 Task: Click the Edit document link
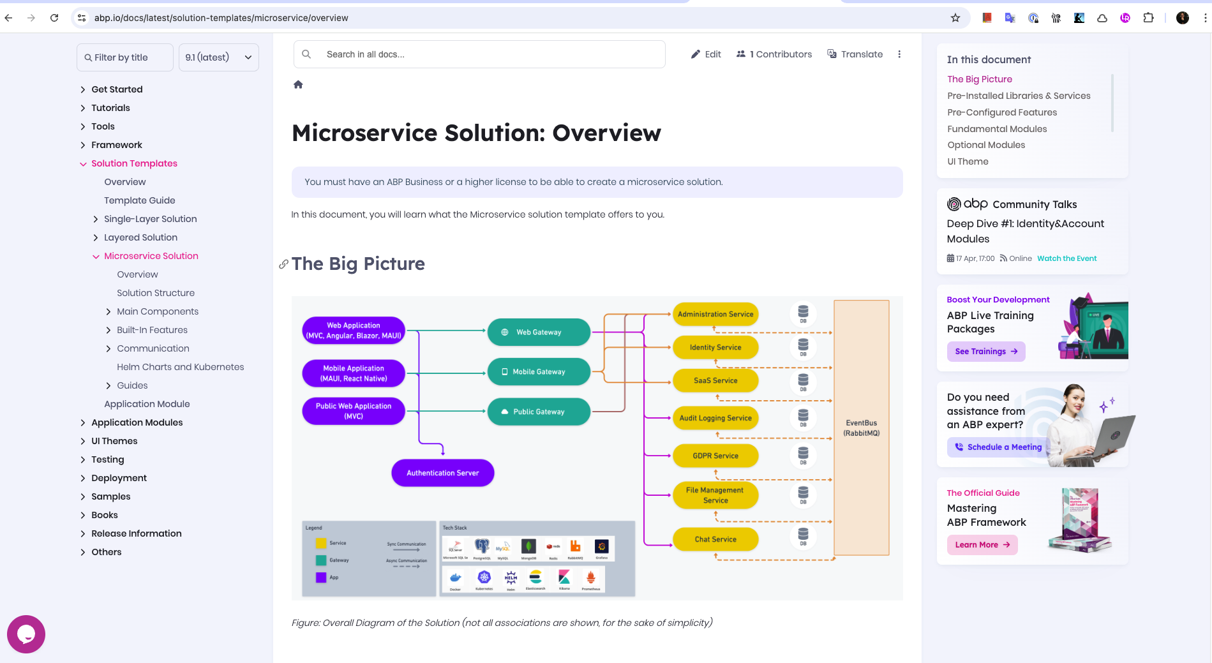(x=706, y=54)
